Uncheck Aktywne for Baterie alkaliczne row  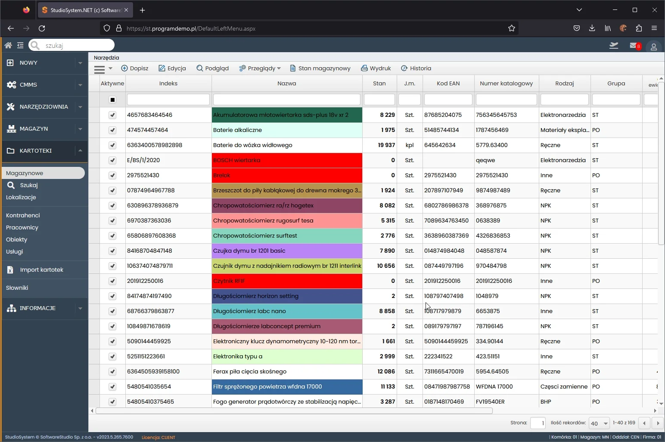112,130
